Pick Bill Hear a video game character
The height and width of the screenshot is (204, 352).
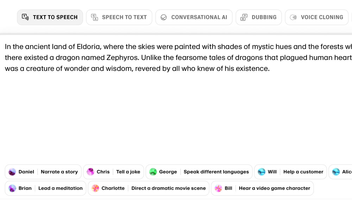pyautogui.click(x=262, y=188)
